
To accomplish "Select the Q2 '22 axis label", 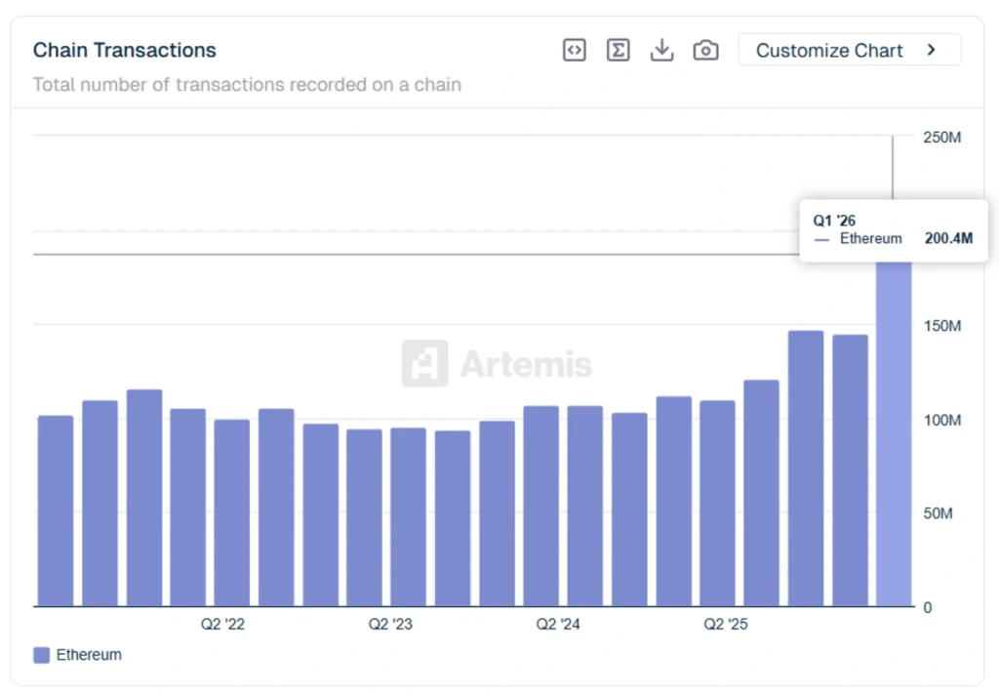I will pyautogui.click(x=222, y=624).
